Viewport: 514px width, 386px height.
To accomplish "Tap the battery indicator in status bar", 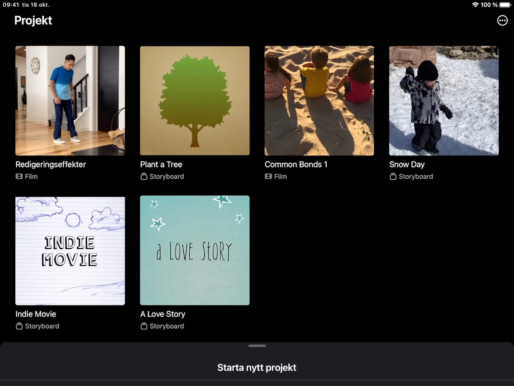I will [x=505, y=5].
